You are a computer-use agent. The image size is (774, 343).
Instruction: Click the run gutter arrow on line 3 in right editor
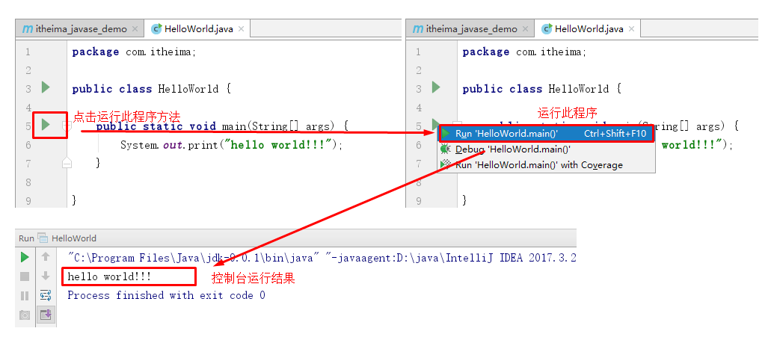click(437, 87)
